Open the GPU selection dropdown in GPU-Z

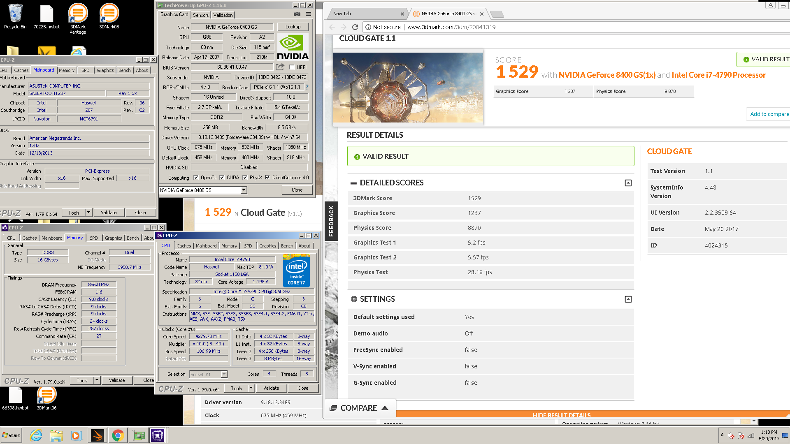tap(244, 190)
